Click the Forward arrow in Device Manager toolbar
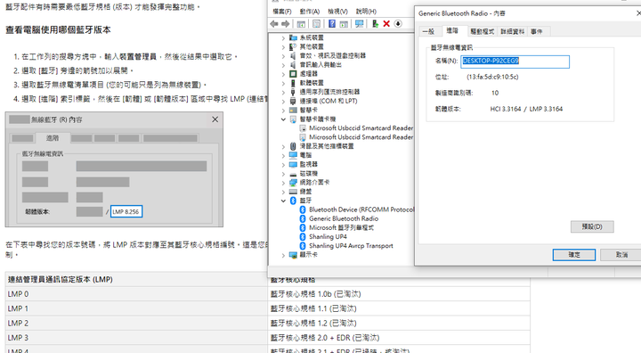The height and width of the screenshot is (353, 641). [x=286, y=24]
